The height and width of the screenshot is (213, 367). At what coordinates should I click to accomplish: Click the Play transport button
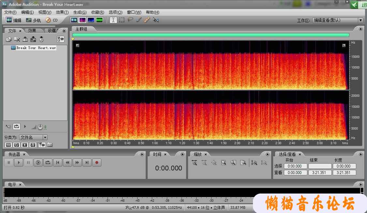pos(19,162)
